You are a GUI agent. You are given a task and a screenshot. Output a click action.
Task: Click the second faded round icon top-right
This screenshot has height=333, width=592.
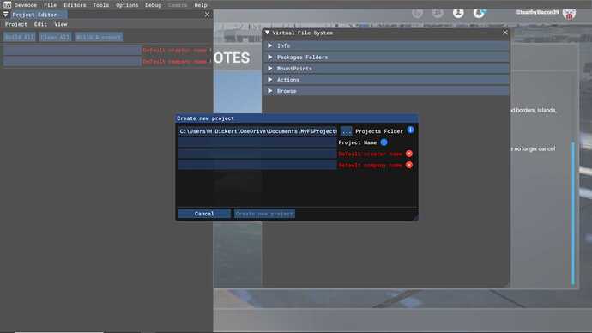click(438, 13)
